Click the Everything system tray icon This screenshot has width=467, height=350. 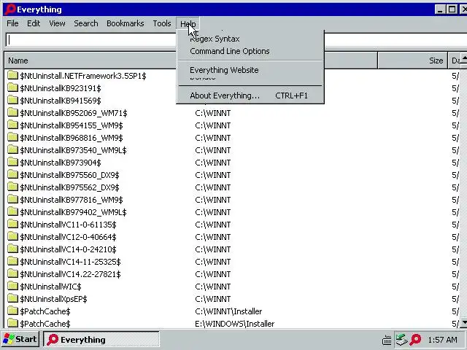click(x=415, y=340)
